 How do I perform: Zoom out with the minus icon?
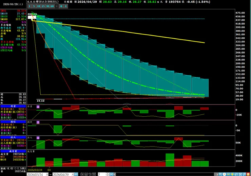pyautogui.click(x=228, y=174)
